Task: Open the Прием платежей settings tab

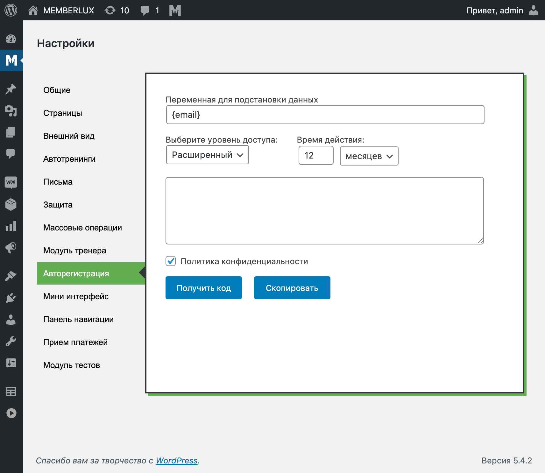Action: pos(75,342)
